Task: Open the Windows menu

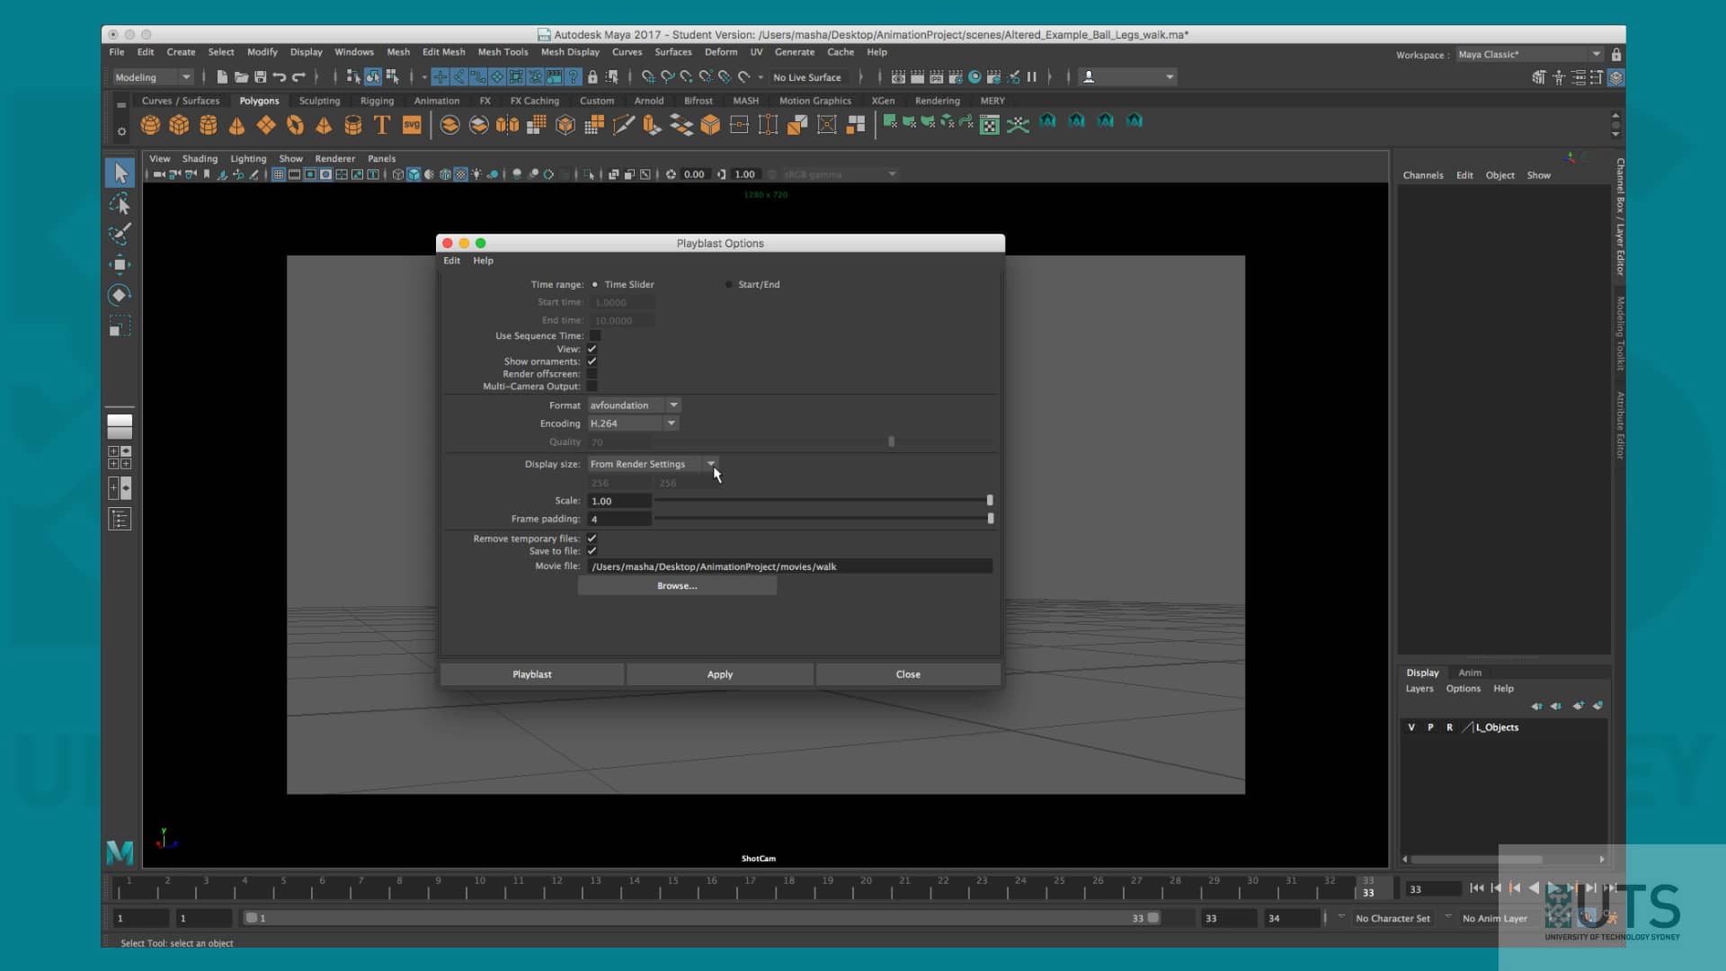Action: pyautogui.click(x=354, y=52)
